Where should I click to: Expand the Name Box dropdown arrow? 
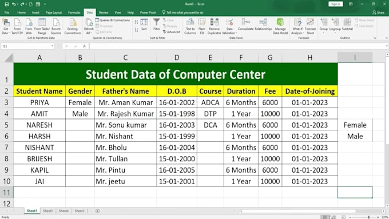[52, 46]
